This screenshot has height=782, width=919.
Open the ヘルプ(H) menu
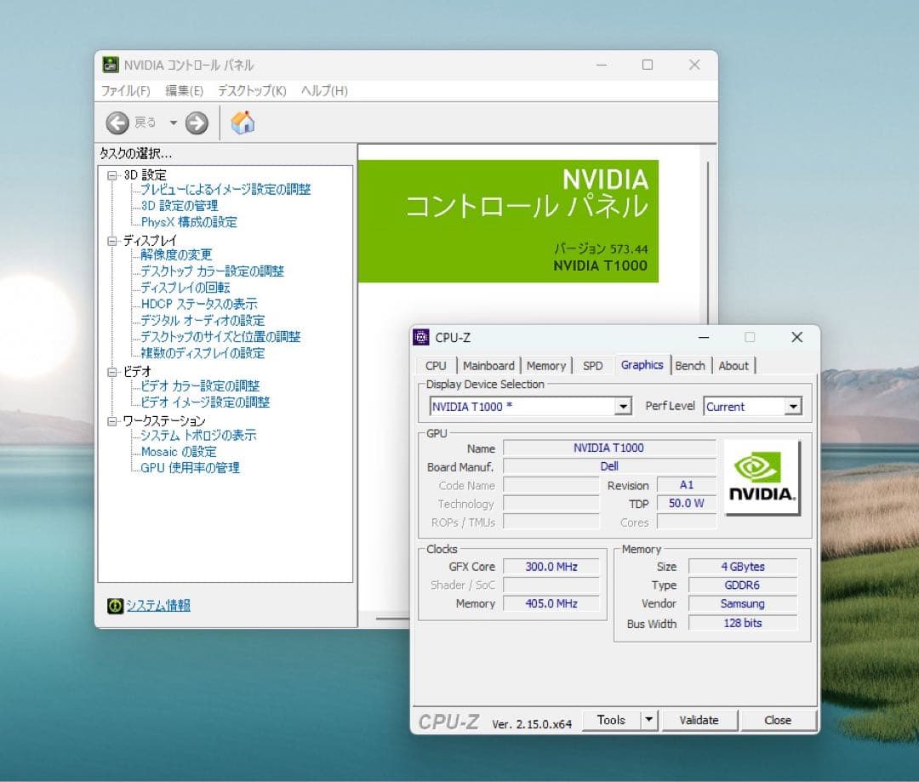324,91
